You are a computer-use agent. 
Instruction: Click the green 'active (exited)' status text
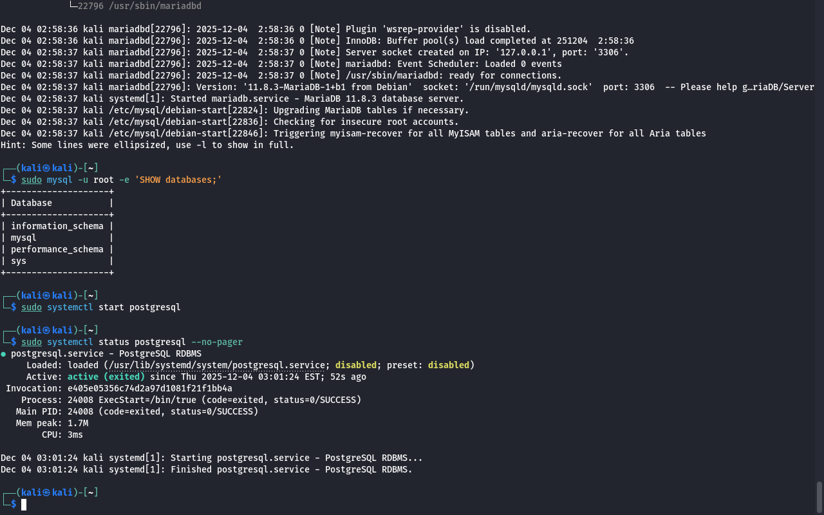106,377
